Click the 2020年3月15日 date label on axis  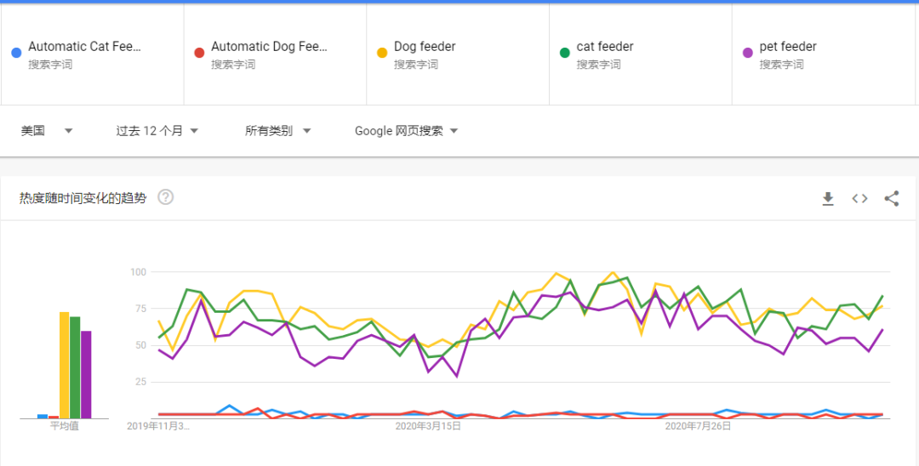click(428, 426)
